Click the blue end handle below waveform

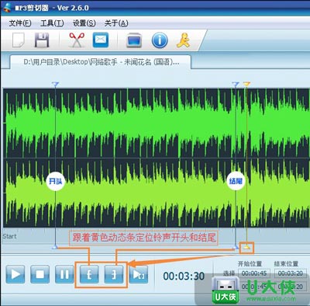[x=236, y=247]
